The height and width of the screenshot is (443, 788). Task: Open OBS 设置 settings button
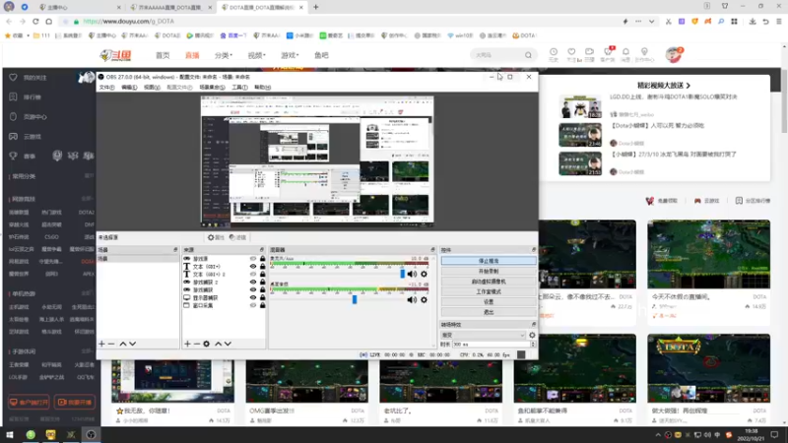[489, 302]
